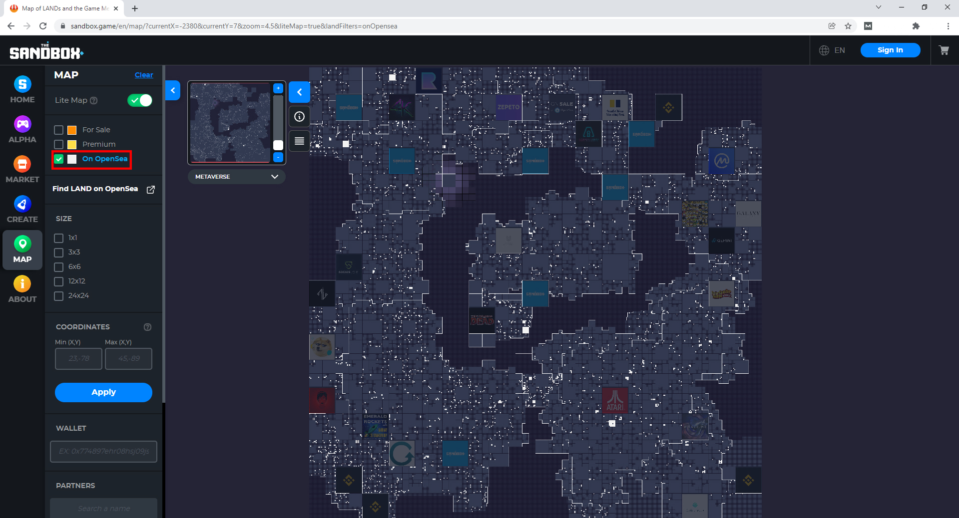Select the Map of LANDs browser tab
This screenshot has height=518, width=959.
(x=65, y=8)
